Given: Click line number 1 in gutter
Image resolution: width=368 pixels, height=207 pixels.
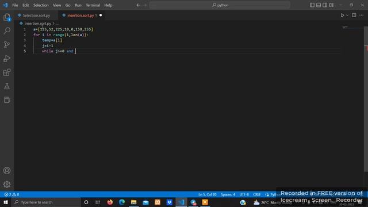Looking at the screenshot, I should 25,29.
